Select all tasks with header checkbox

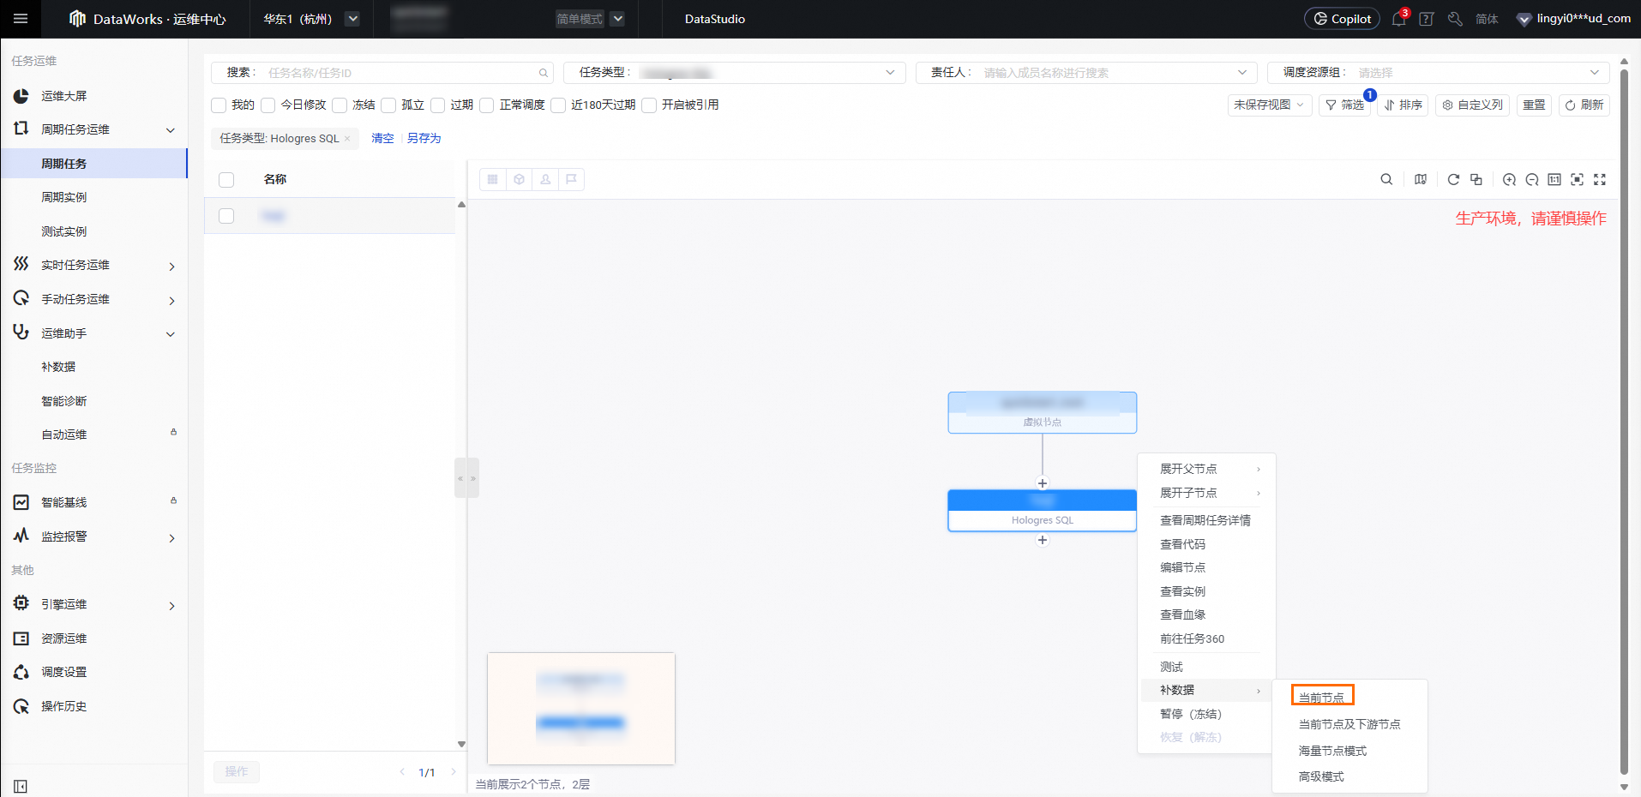coord(226,179)
